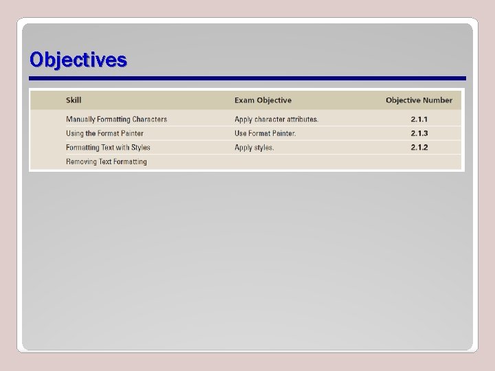Select objective number 2.1.2
Viewport: 495px width, 371px height.
(419, 147)
